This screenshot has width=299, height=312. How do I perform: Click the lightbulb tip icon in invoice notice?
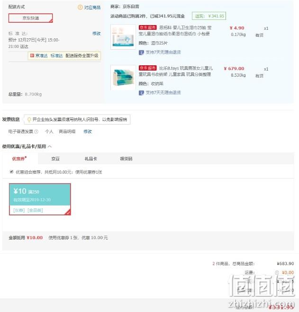click(29, 119)
